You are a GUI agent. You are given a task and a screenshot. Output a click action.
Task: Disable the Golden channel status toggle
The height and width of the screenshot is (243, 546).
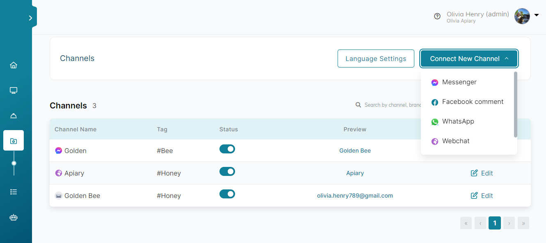[227, 149]
